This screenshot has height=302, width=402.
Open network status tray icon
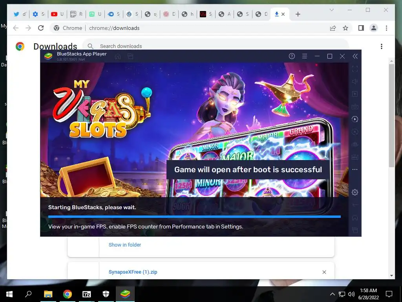(x=342, y=294)
